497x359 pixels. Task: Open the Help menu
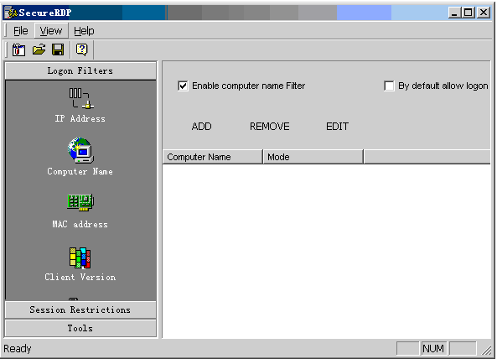pos(84,31)
